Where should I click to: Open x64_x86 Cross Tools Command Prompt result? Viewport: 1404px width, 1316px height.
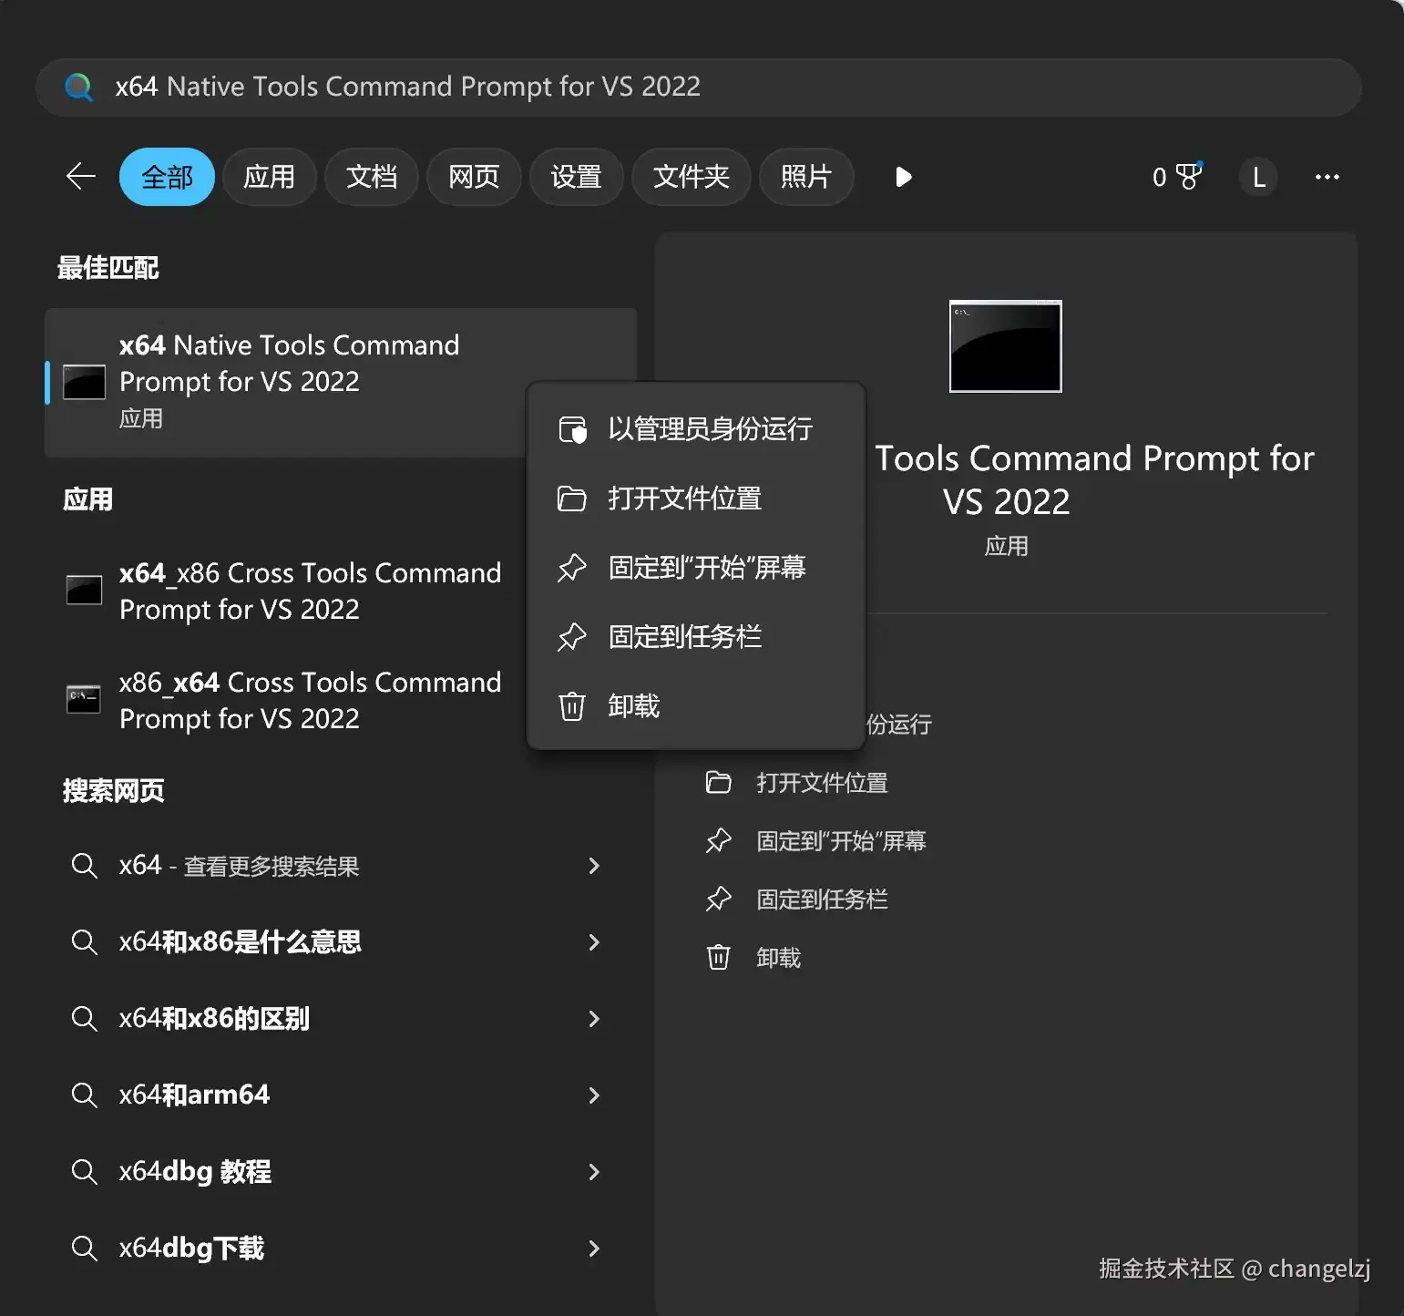click(x=310, y=591)
